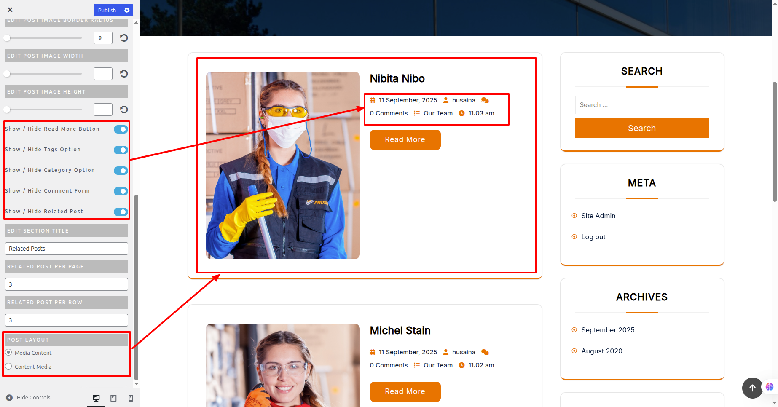Click the orange Search button
Viewport: 778px width, 407px height.
point(642,128)
